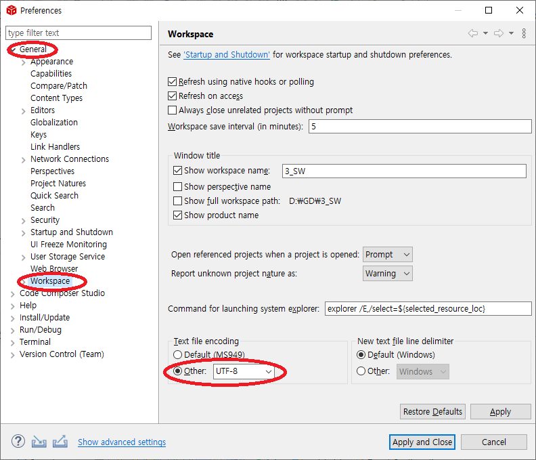536x460 pixels.
Task: Click the Help question mark icon
Action: [18, 442]
